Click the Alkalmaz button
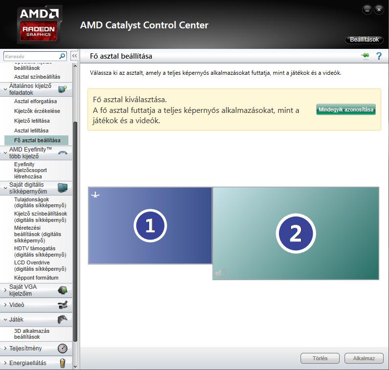Image resolution: width=389 pixels, height=370 pixels. tap(364, 358)
